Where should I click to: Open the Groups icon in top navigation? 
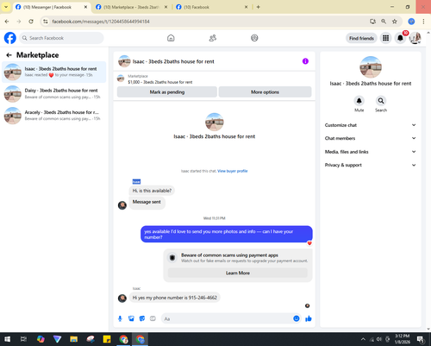254,38
